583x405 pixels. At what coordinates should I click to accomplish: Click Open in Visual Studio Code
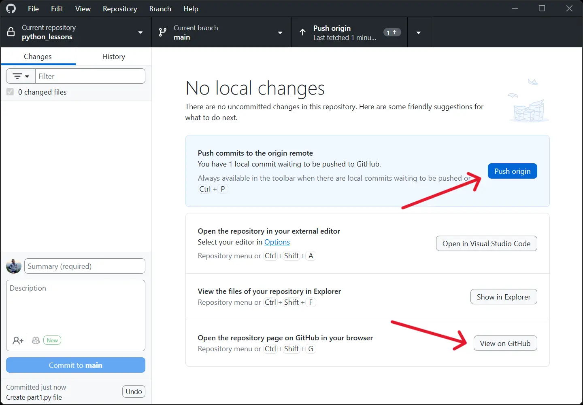pos(487,243)
